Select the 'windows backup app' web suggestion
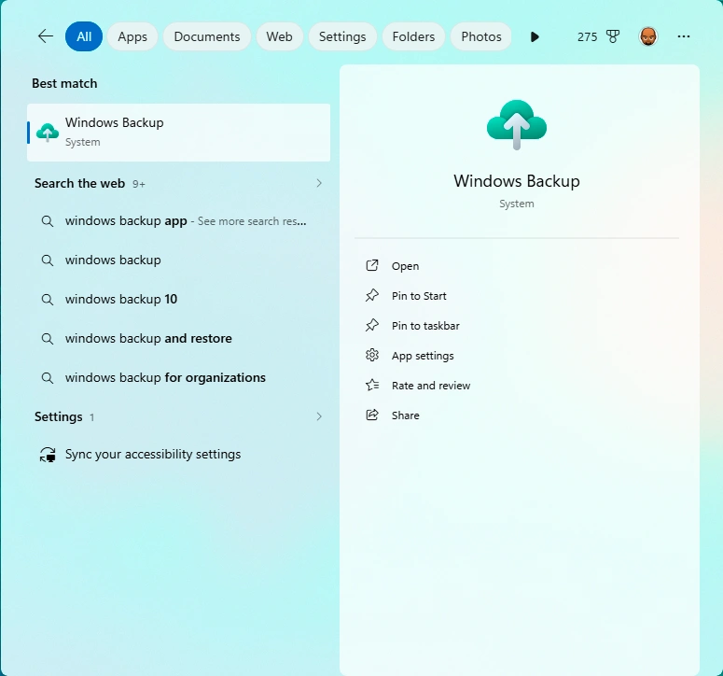 click(x=178, y=221)
